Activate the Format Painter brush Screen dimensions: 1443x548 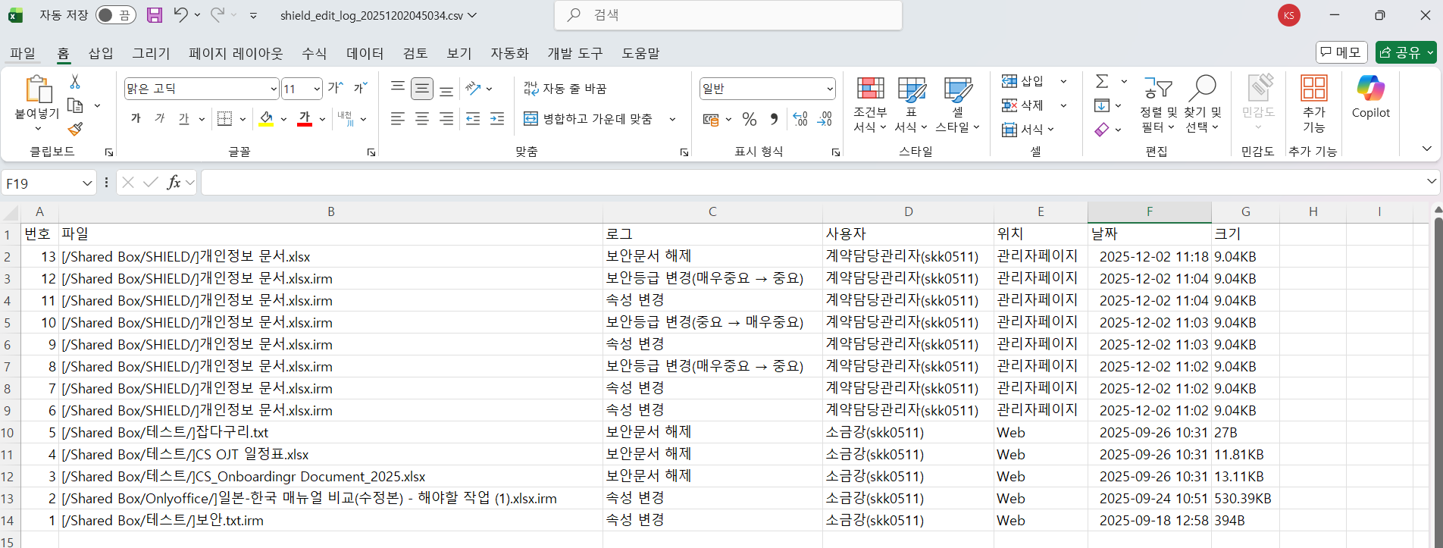(75, 129)
